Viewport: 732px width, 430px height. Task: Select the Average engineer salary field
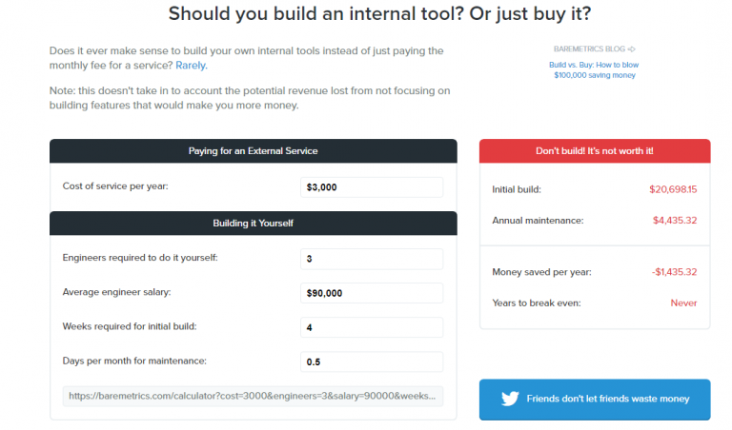tap(371, 293)
